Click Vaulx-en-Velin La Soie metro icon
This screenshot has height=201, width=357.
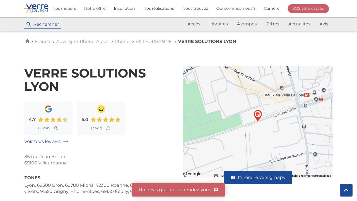(307, 95)
